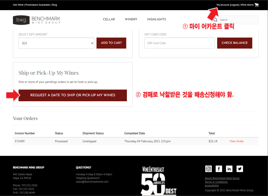Open Wine Alerts
The width and height of the screenshot is (268, 196).
[x=247, y=5]
